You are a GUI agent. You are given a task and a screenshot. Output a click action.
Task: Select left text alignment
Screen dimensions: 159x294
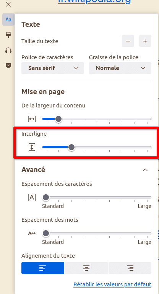click(x=43, y=268)
